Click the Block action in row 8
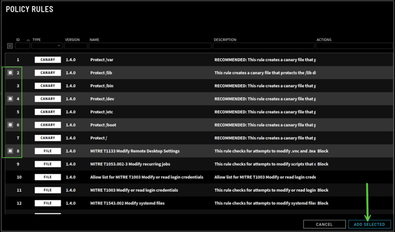 tap(323, 151)
